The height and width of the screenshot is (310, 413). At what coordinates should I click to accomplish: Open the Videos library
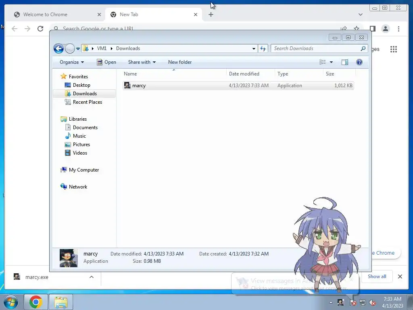(x=80, y=153)
